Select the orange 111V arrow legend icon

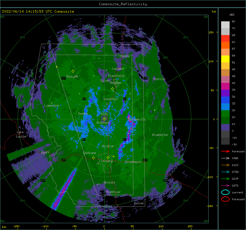[x=225, y=165]
